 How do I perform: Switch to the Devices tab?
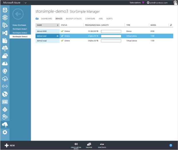tap(59, 19)
